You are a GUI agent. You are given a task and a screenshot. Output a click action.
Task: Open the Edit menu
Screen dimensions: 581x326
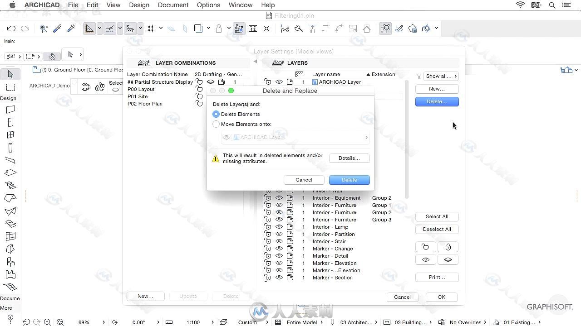(x=92, y=5)
